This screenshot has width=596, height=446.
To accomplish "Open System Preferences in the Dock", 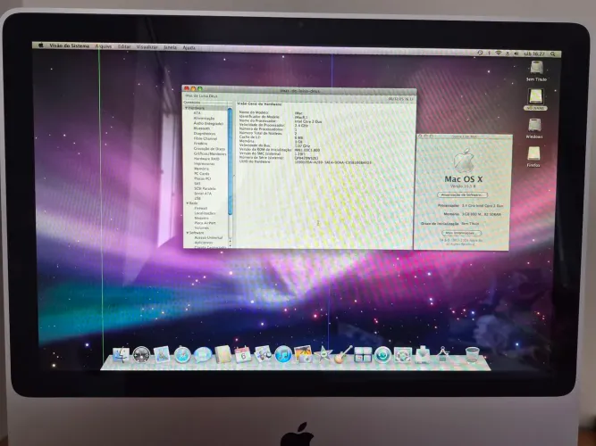I will pos(402,355).
